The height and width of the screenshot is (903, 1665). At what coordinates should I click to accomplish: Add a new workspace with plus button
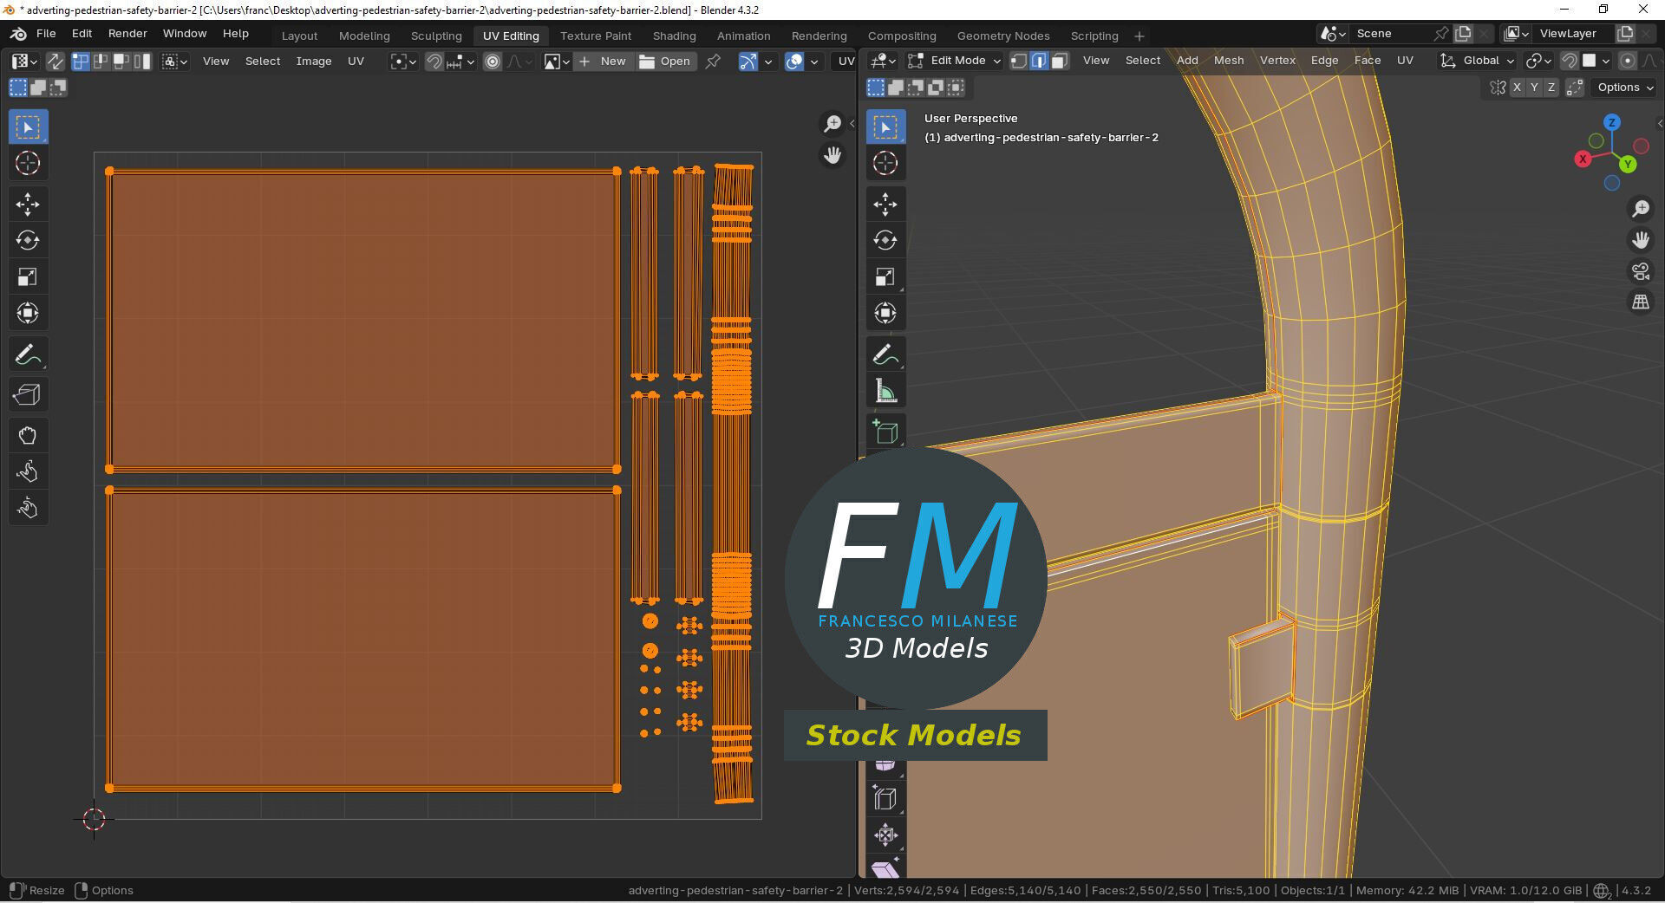(x=1139, y=36)
